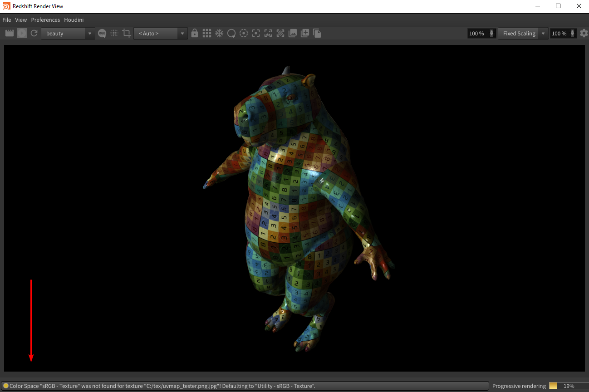
Task: Click the add snapshot plus icon
Action: pyautogui.click(x=305, y=33)
